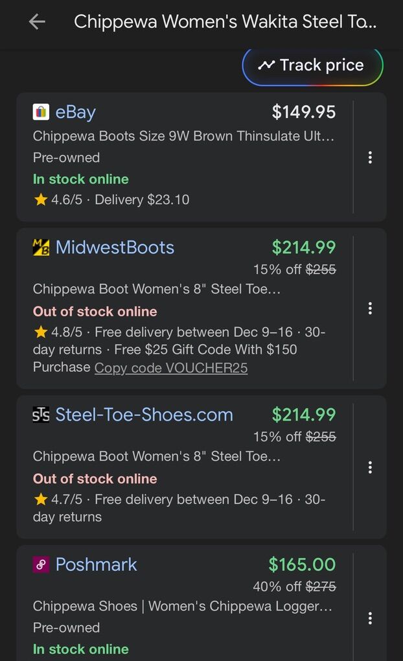Click the eBay store logo icon
Viewport: 403px width, 661px height.
(41, 112)
